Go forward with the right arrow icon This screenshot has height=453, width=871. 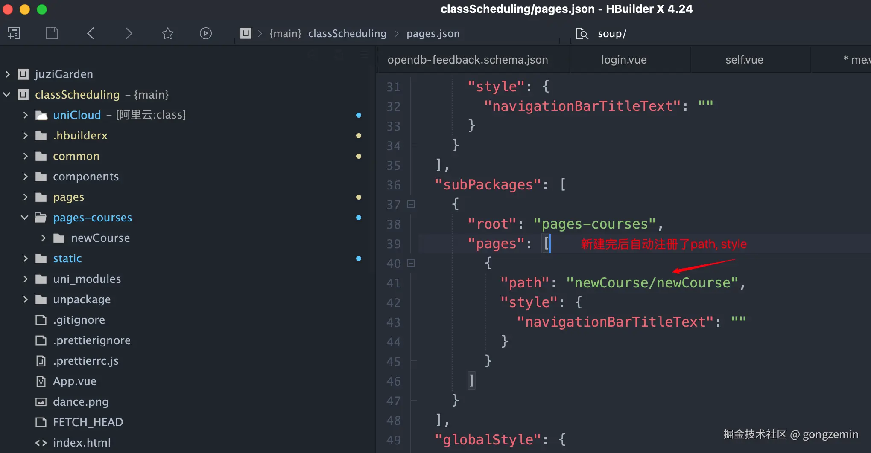click(129, 33)
